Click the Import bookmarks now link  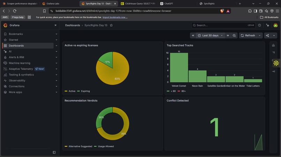click(115, 17)
